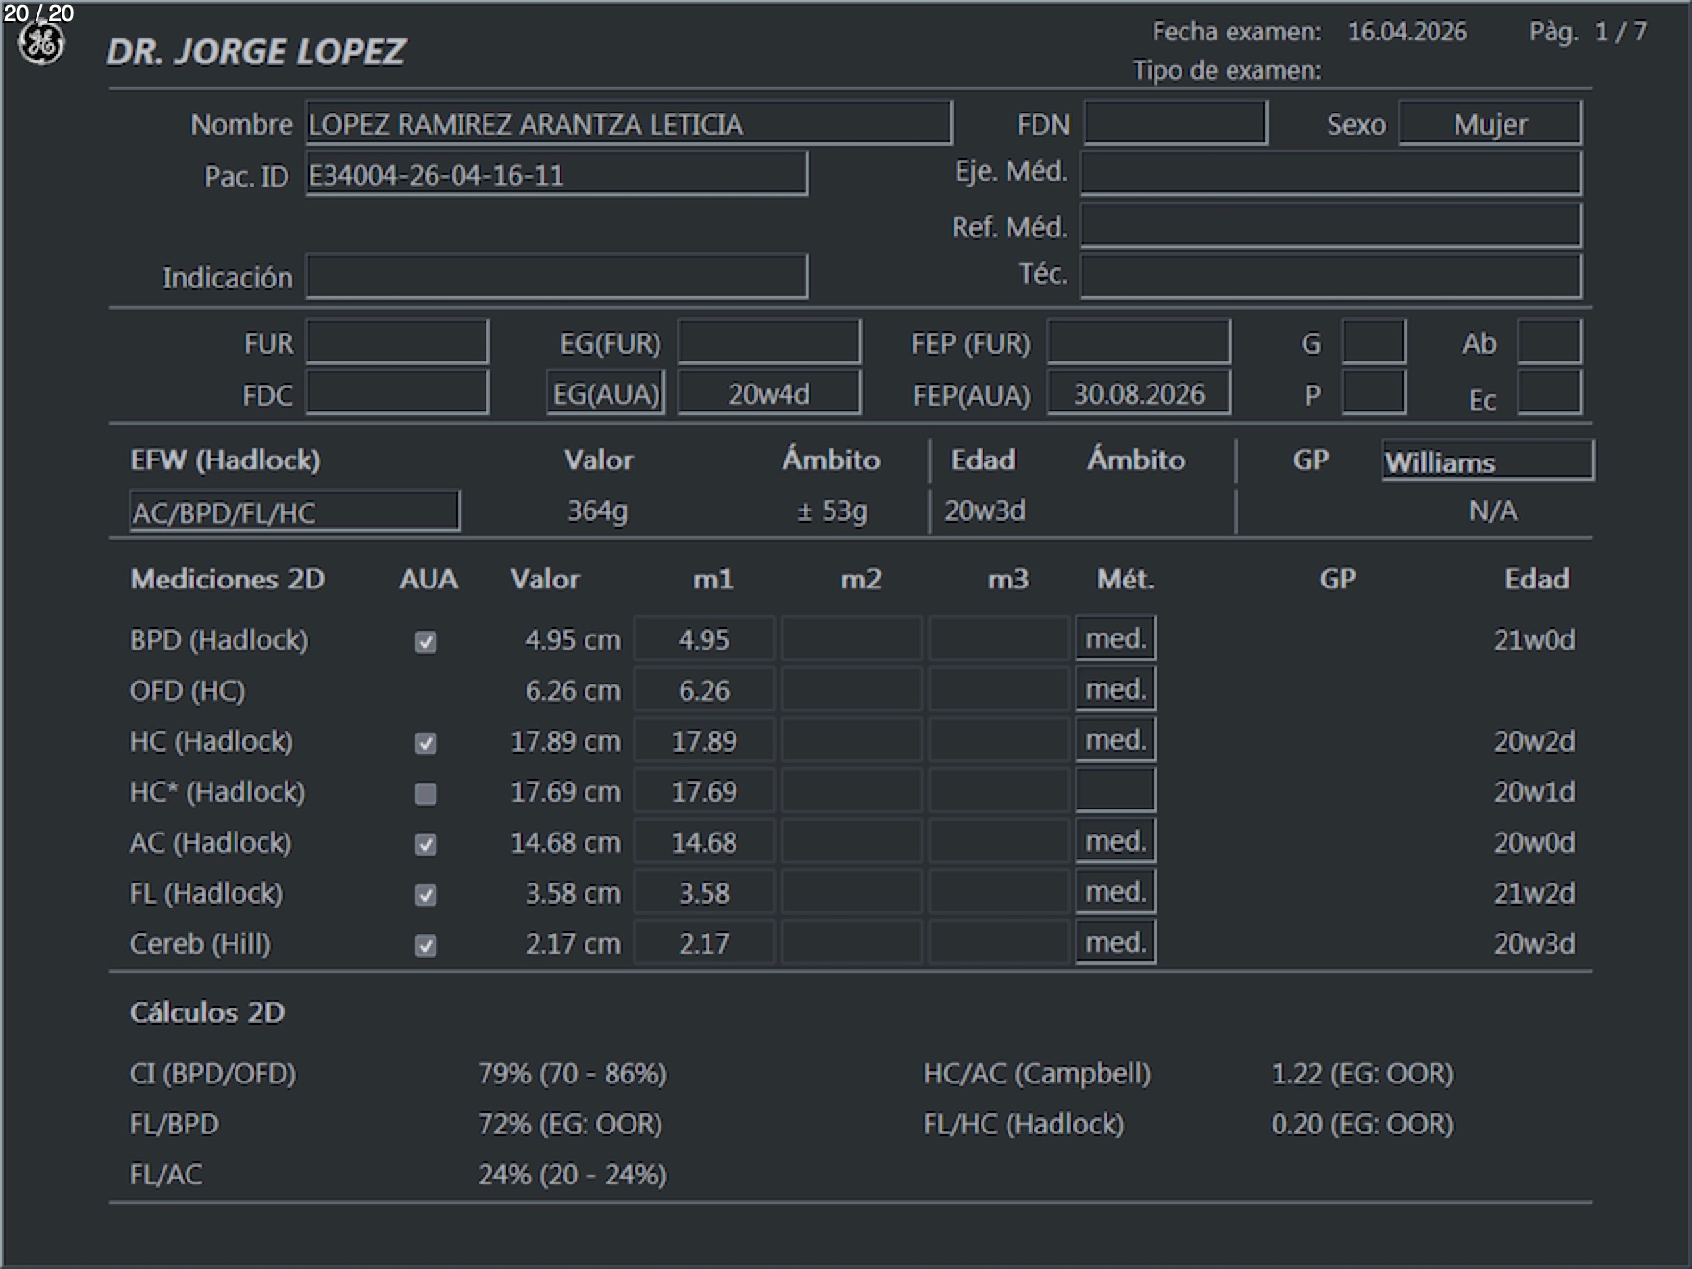Click the med. method button for FL
This screenshot has width=1692, height=1269.
(x=1115, y=892)
